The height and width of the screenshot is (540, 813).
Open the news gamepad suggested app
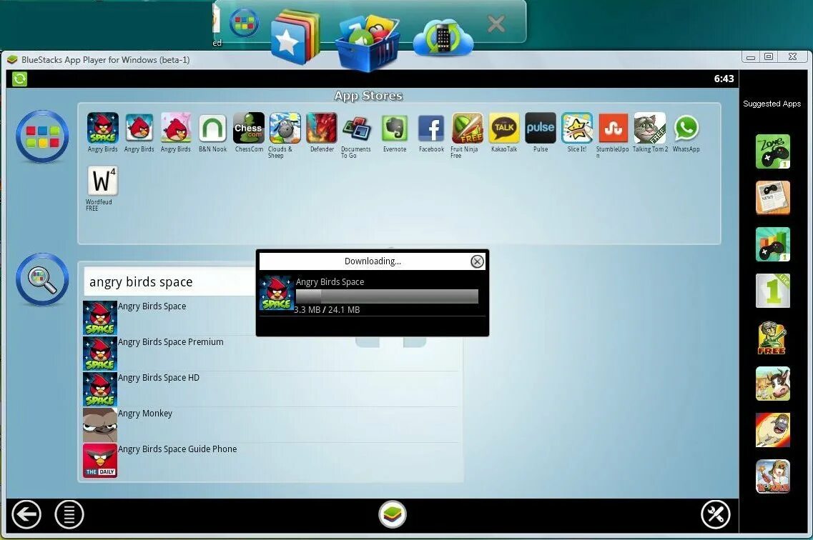pyautogui.click(x=772, y=198)
